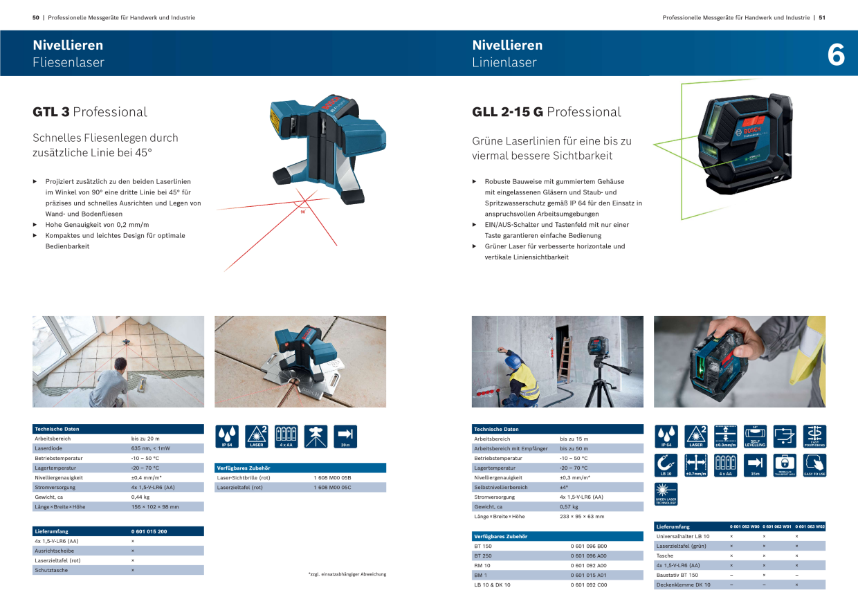Click the Pendulum Transport Lock icon
This screenshot has width=858, height=606.
[x=785, y=466]
